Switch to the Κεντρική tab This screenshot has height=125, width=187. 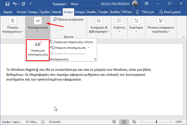(x=22, y=12)
